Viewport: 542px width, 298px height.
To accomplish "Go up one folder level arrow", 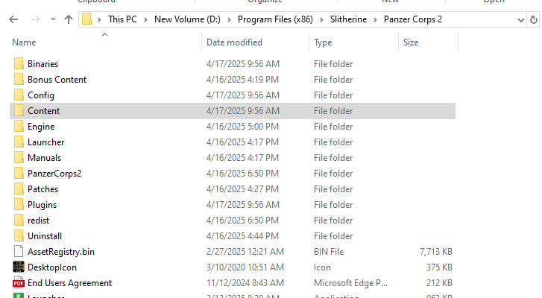I will tap(69, 19).
